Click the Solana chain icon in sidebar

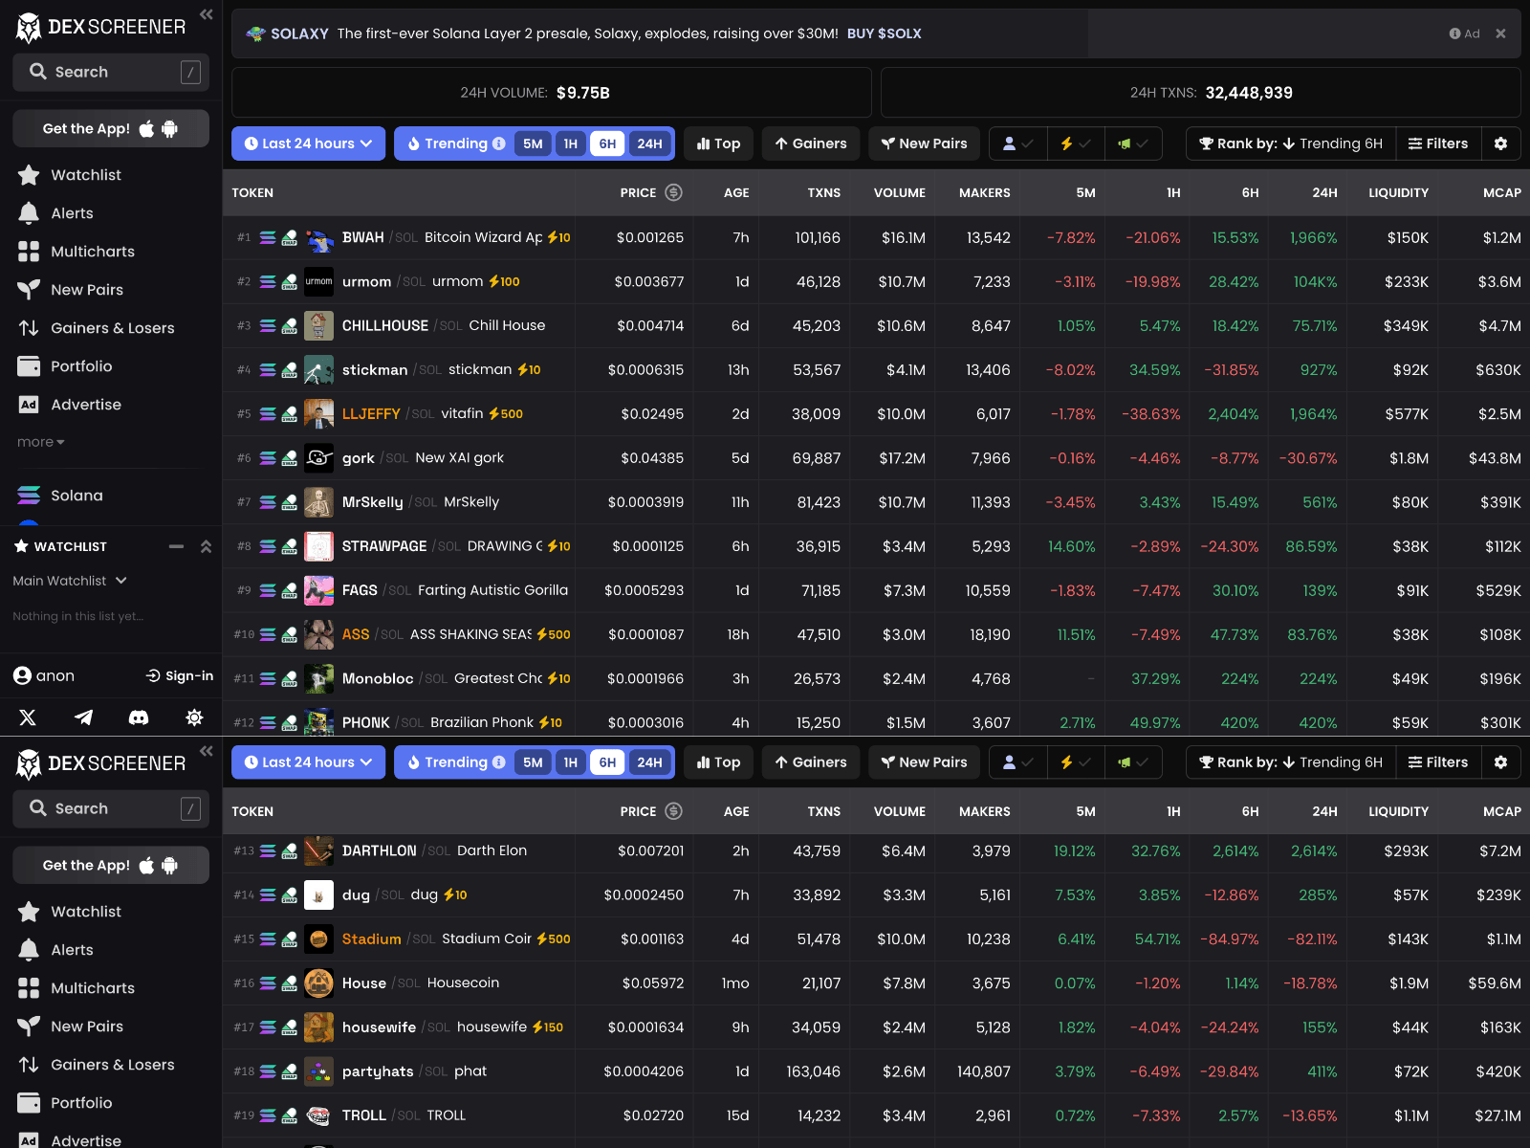pyautogui.click(x=27, y=495)
